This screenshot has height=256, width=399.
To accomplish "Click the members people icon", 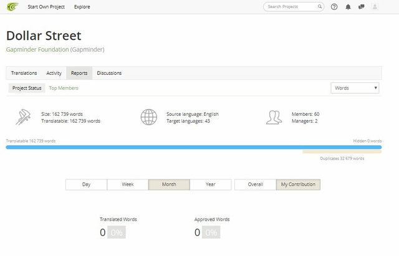I will (274, 117).
